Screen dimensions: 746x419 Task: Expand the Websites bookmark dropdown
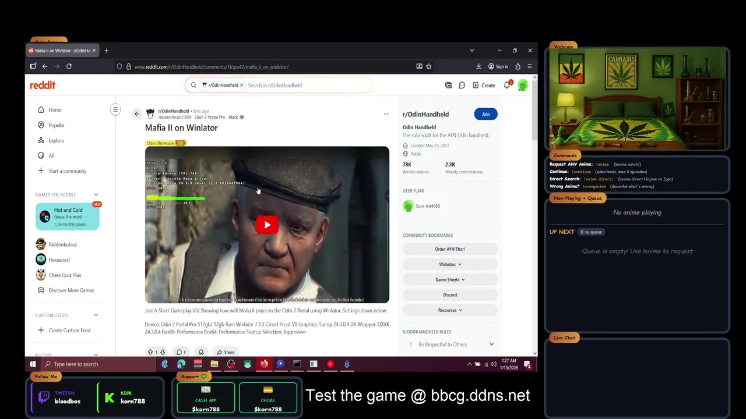450,264
